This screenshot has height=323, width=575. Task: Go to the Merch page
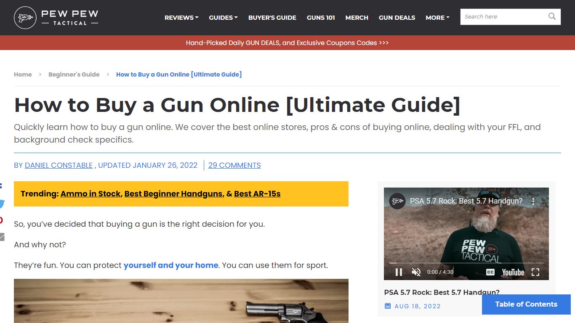[357, 18]
